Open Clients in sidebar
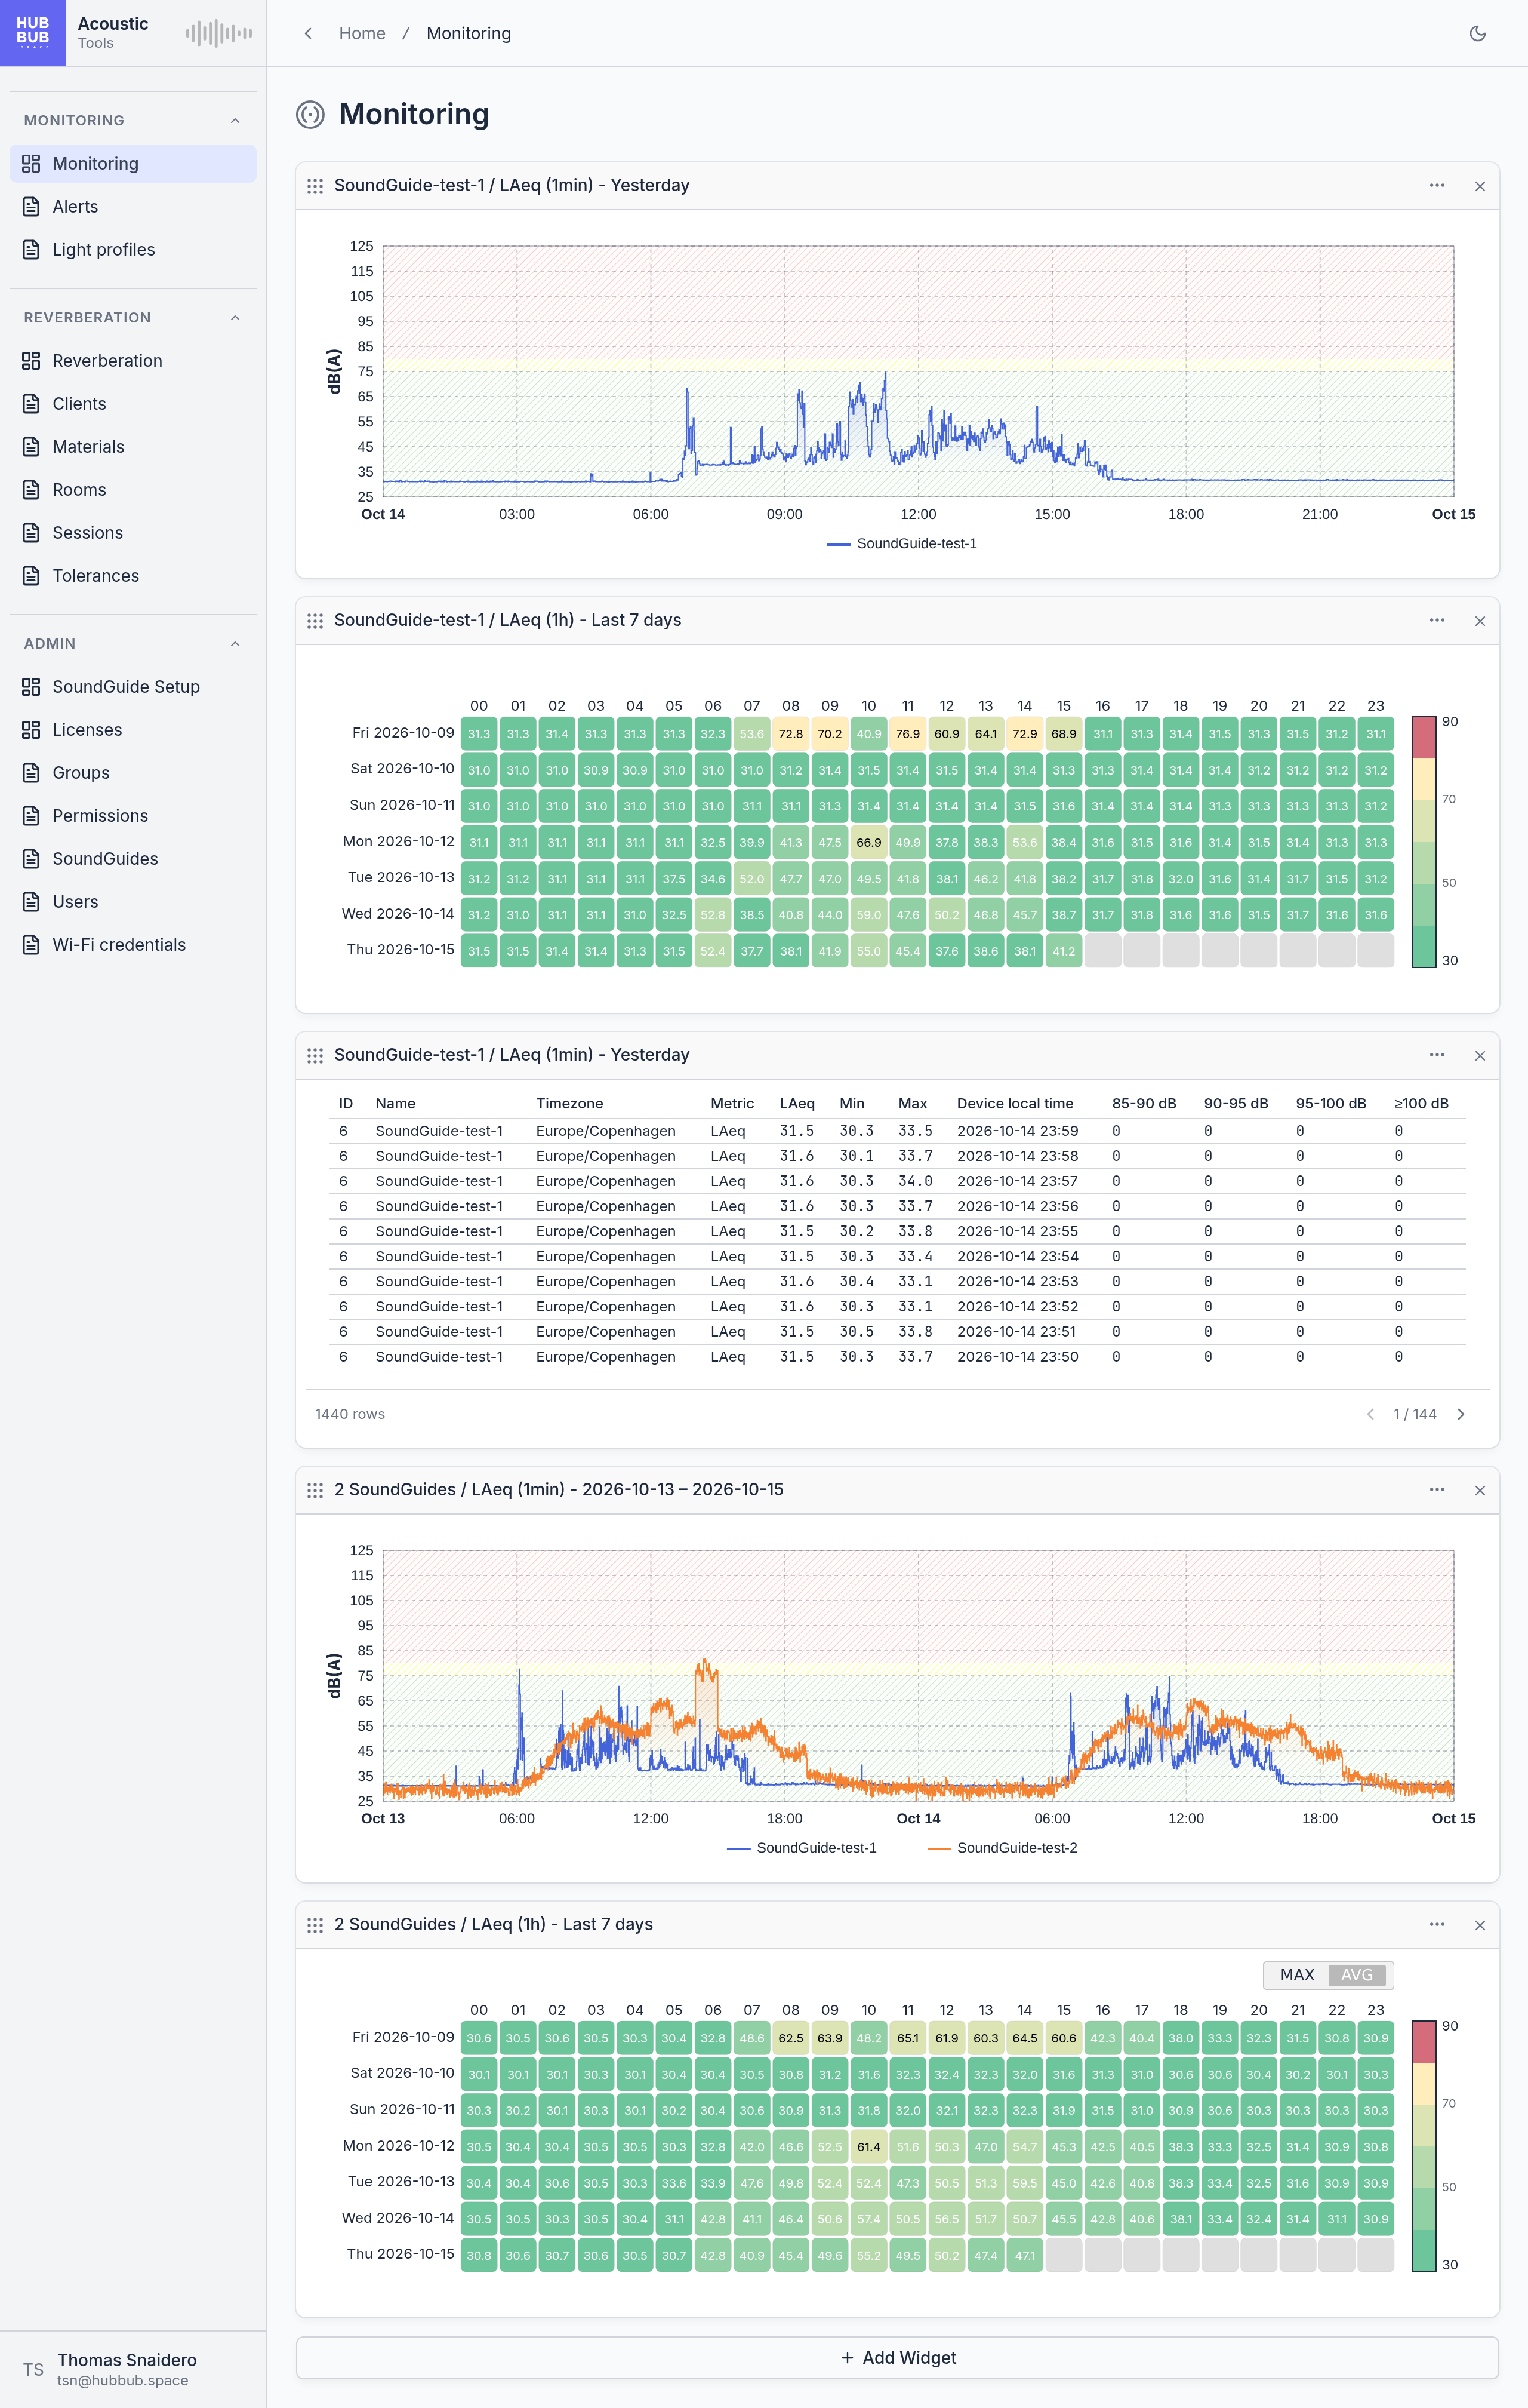1528x2408 pixels. click(133, 404)
